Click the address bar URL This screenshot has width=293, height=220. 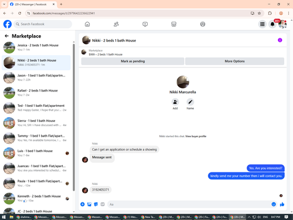[64, 13]
